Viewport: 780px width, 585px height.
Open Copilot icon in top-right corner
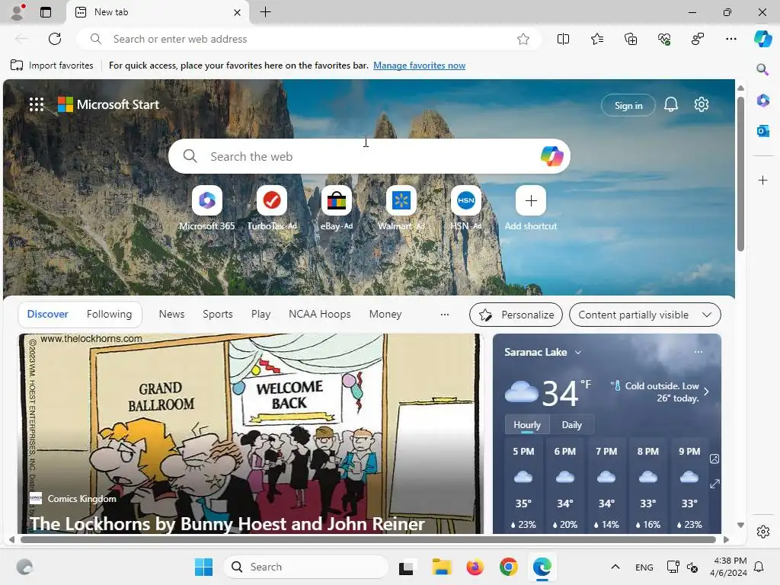click(x=763, y=38)
